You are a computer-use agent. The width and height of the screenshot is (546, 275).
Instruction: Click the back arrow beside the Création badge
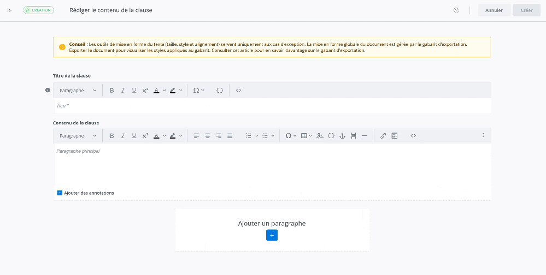click(10, 10)
